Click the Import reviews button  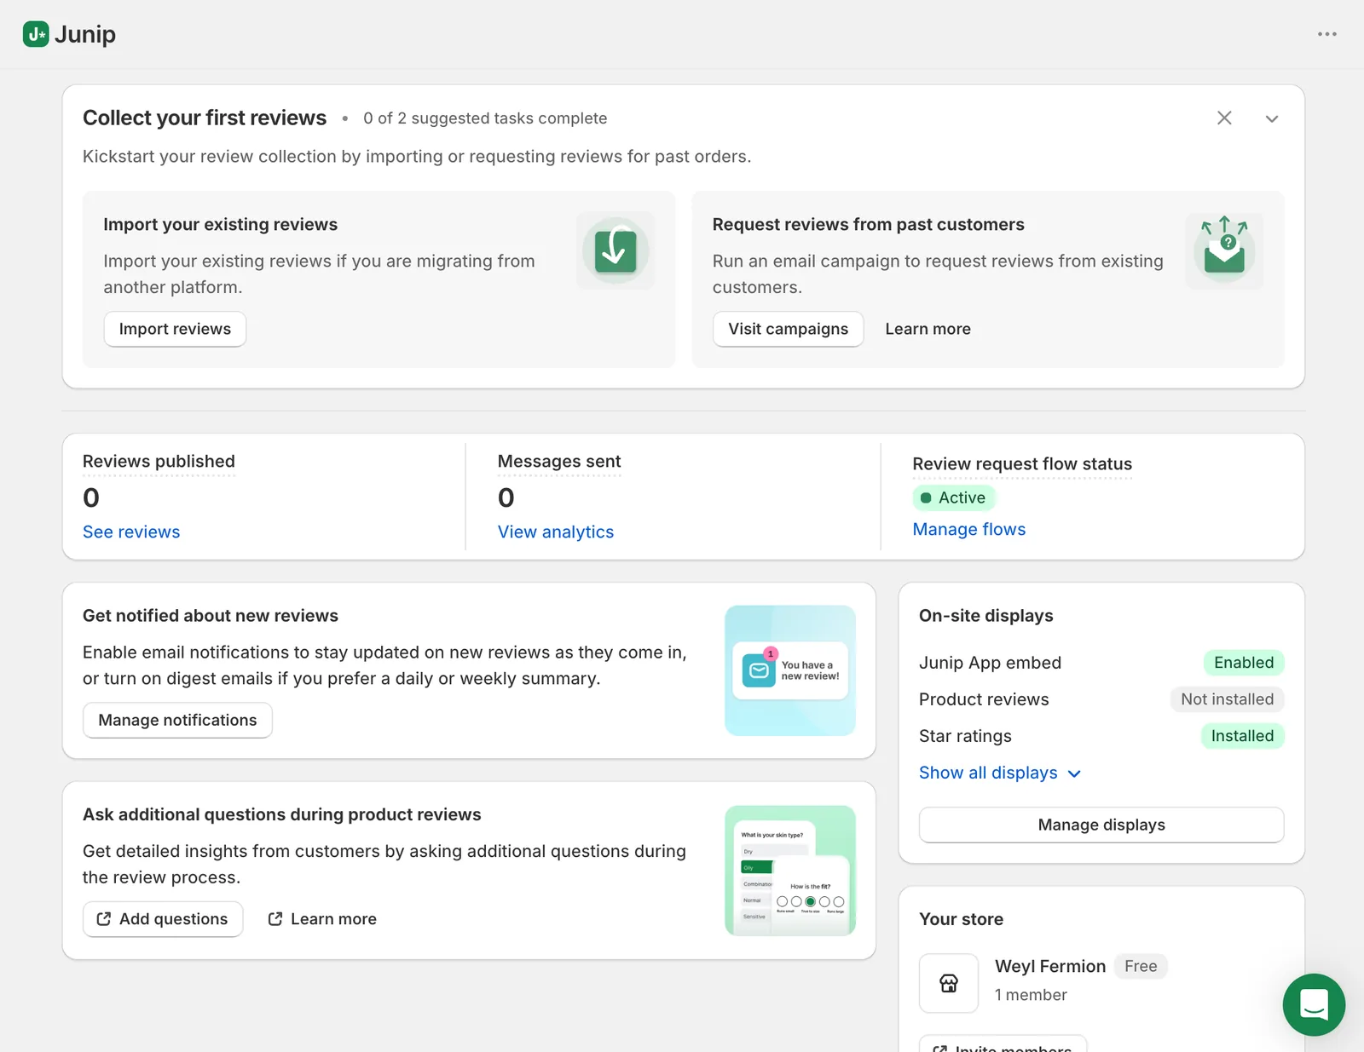point(175,329)
